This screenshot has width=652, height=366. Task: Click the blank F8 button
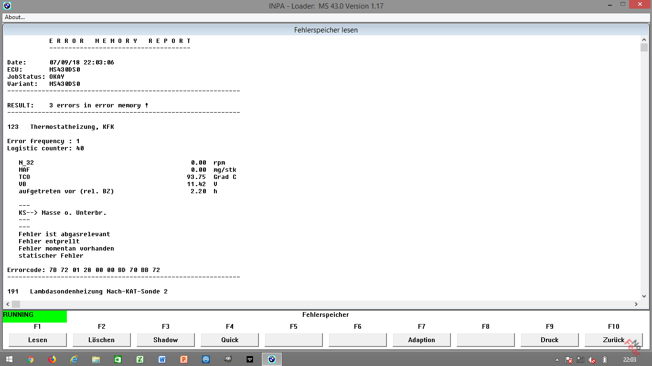tap(486, 340)
